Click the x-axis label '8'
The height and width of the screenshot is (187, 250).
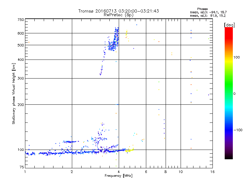(166, 172)
